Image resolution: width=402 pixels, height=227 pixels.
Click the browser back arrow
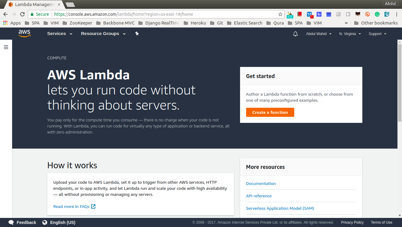click(x=5, y=14)
